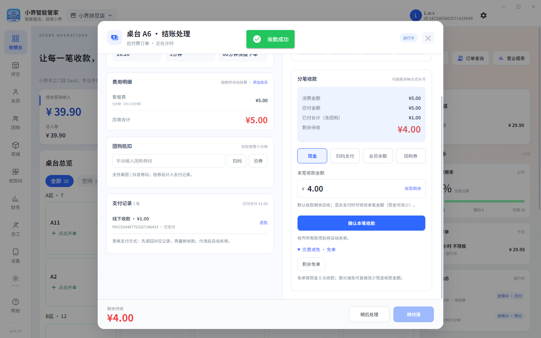Click the 本笔收款金额 amount field
The width and height of the screenshot is (541, 338).
point(361,189)
